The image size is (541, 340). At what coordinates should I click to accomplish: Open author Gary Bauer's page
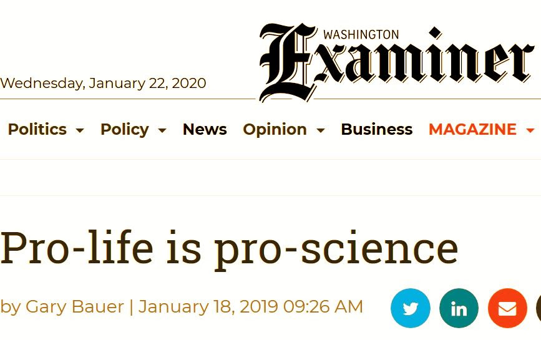point(74,306)
